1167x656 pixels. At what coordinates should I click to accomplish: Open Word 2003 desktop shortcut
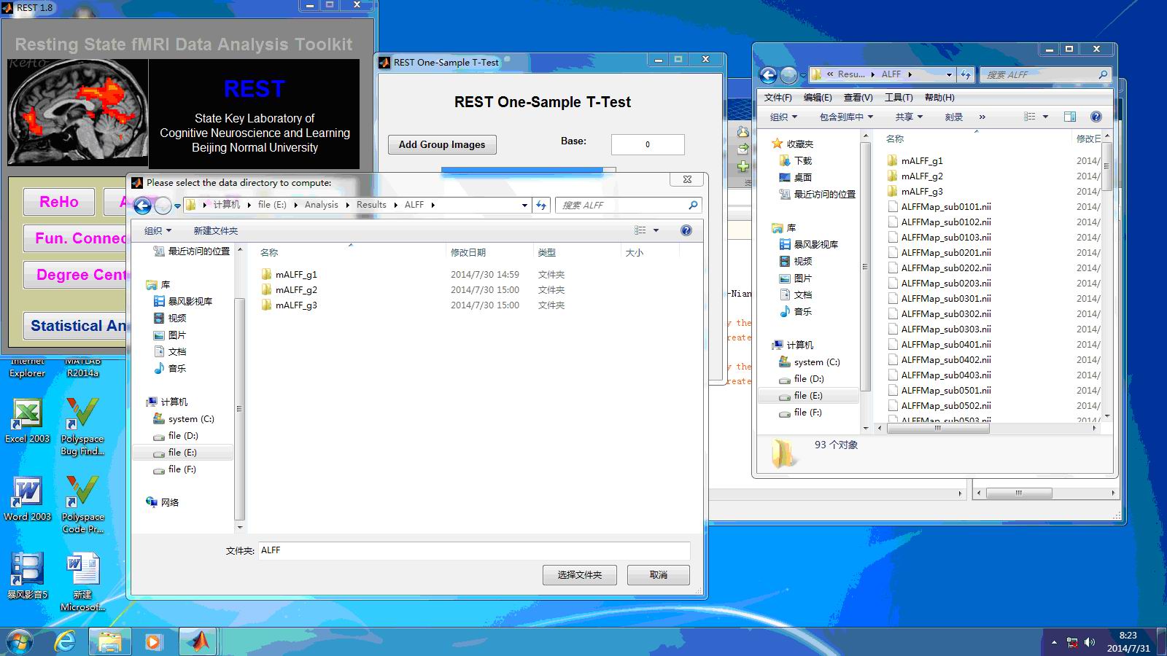tap(28, 499)
